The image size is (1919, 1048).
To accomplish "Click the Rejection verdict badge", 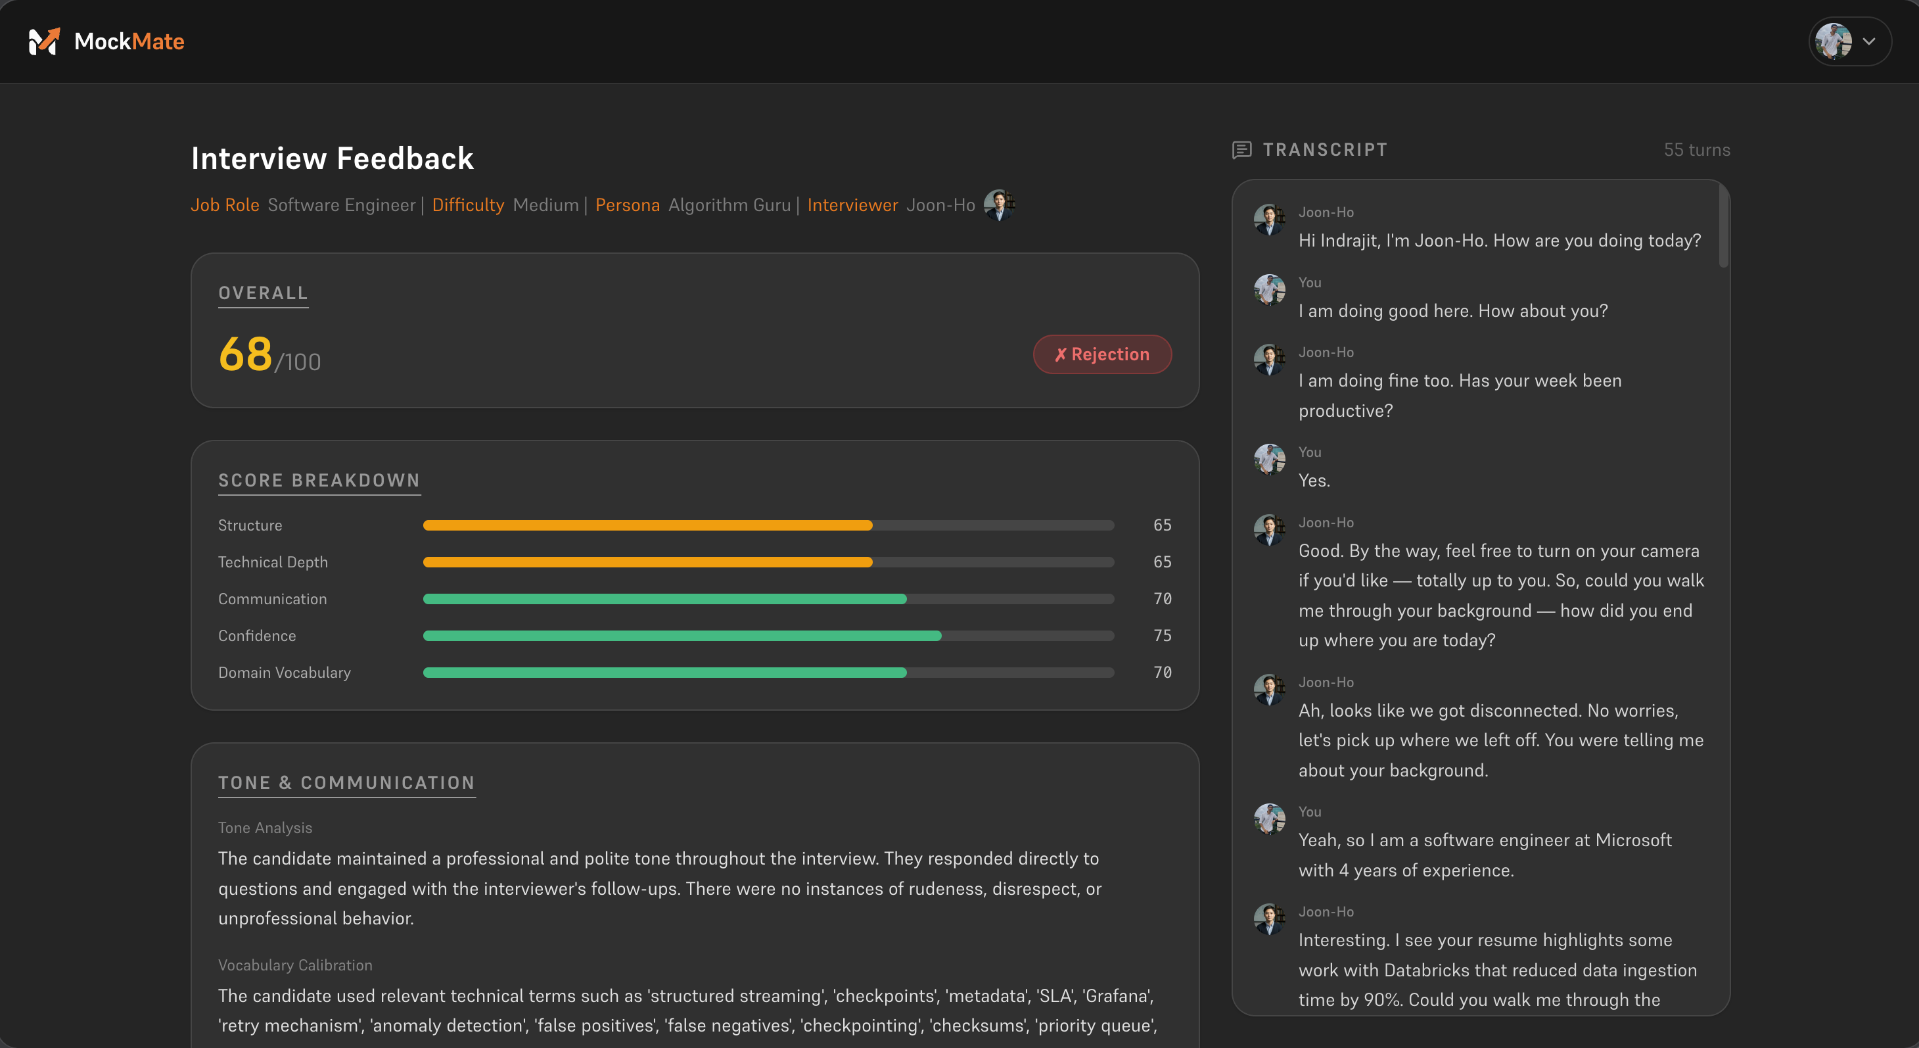I will click(1102, 355).
